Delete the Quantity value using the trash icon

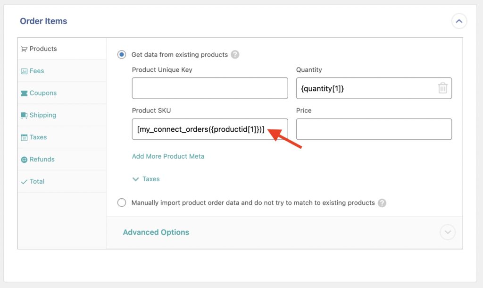[442, 88]
